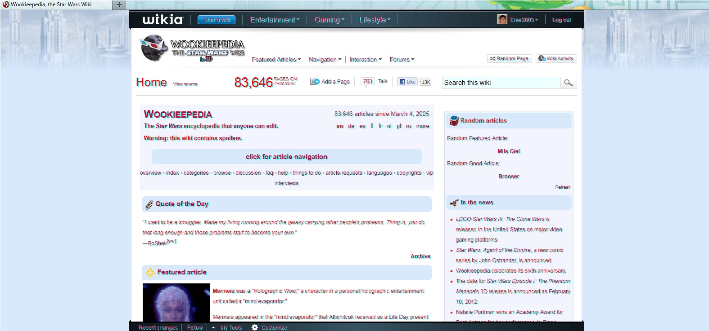Viewport: 709px width, 331px height.
Task: Click 'click for article navigation' bar
Action: click(286, 157)
